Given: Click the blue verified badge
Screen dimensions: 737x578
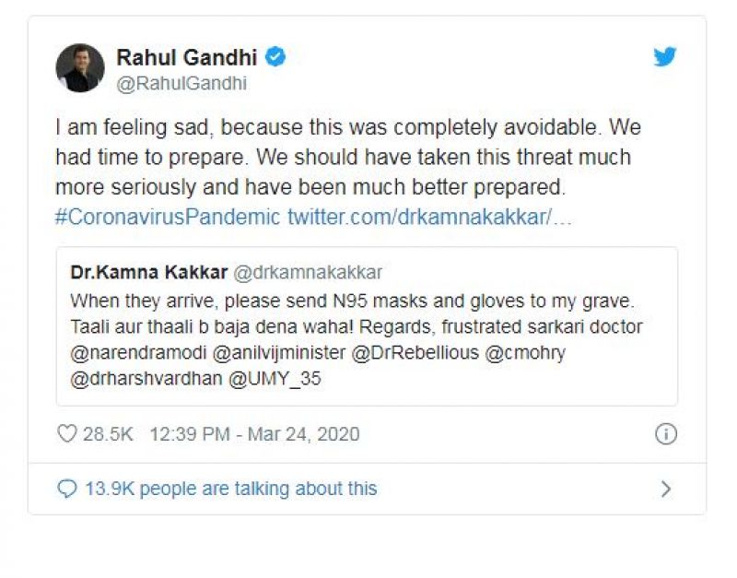Looking at the screenshot, I should (x=275, y=57).
